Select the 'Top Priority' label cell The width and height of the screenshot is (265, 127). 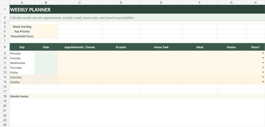click(22, 31)
